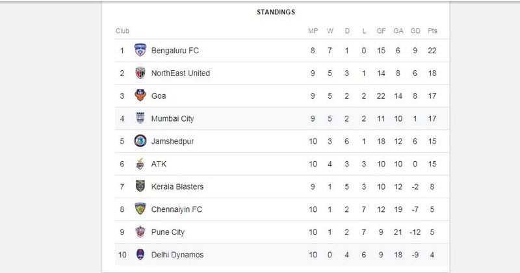The image size is (520, 273).
Task: Click the Club column header
Action: tap(122, 31)
